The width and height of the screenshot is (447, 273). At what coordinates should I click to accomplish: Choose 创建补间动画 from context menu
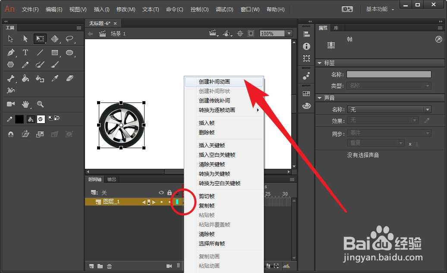click(x=224, y=82)
